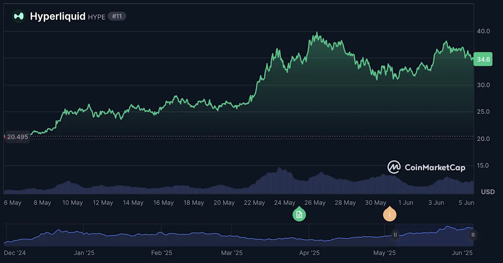
Task: Open the green document event marker
Action: pyautogui.click(x=299, y=214)
